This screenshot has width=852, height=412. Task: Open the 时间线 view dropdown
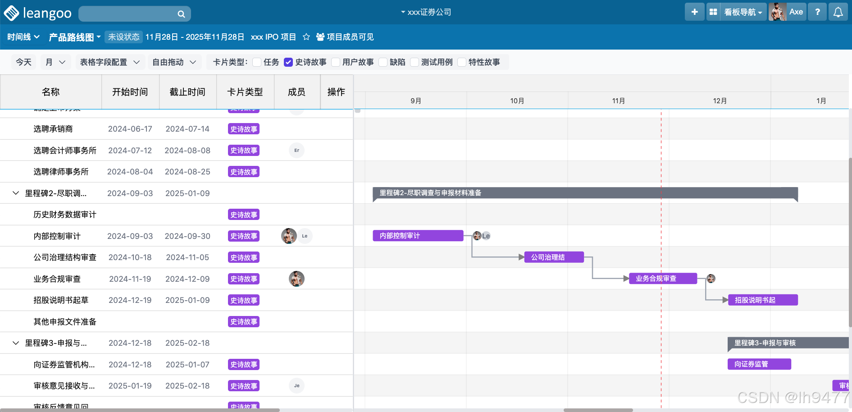[23, 37]
